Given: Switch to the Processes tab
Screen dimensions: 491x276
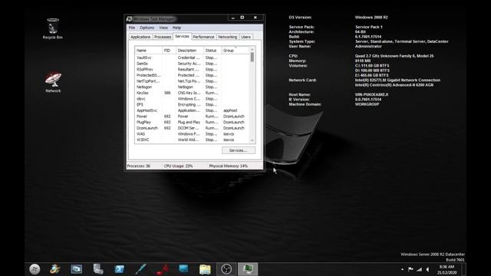Looking at the screenshot, I should (163, 37).
